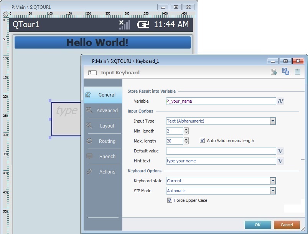Open the Speech tab

[x=103, y=156]
